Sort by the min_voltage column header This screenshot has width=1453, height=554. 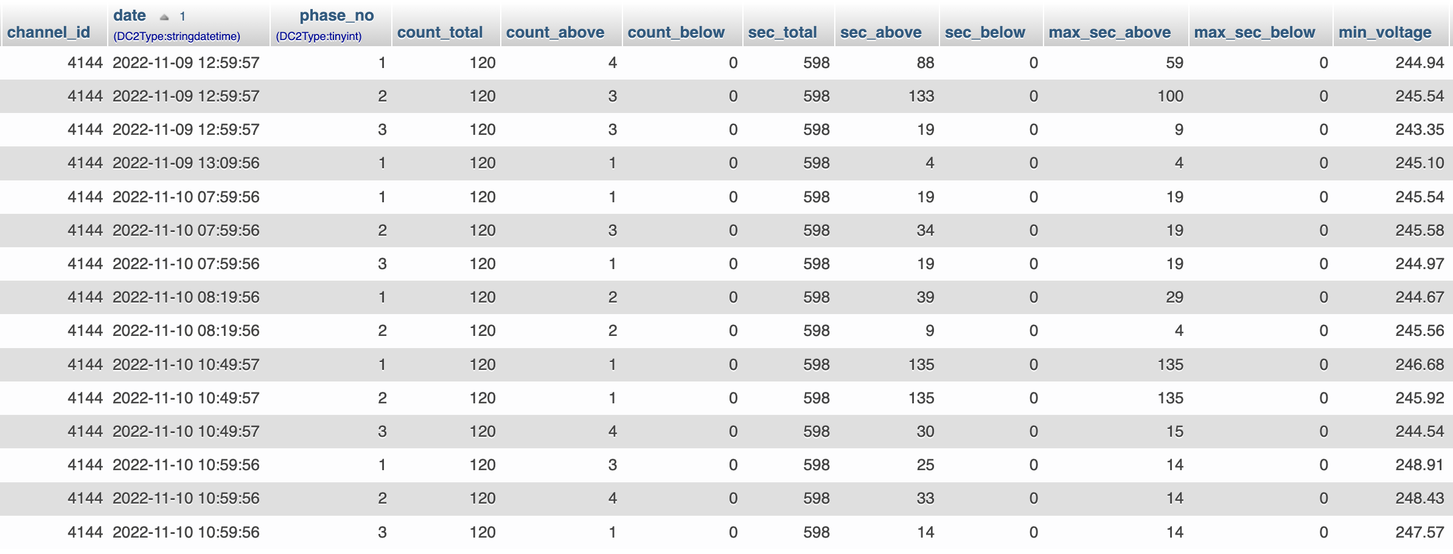tap(1385, 32)
